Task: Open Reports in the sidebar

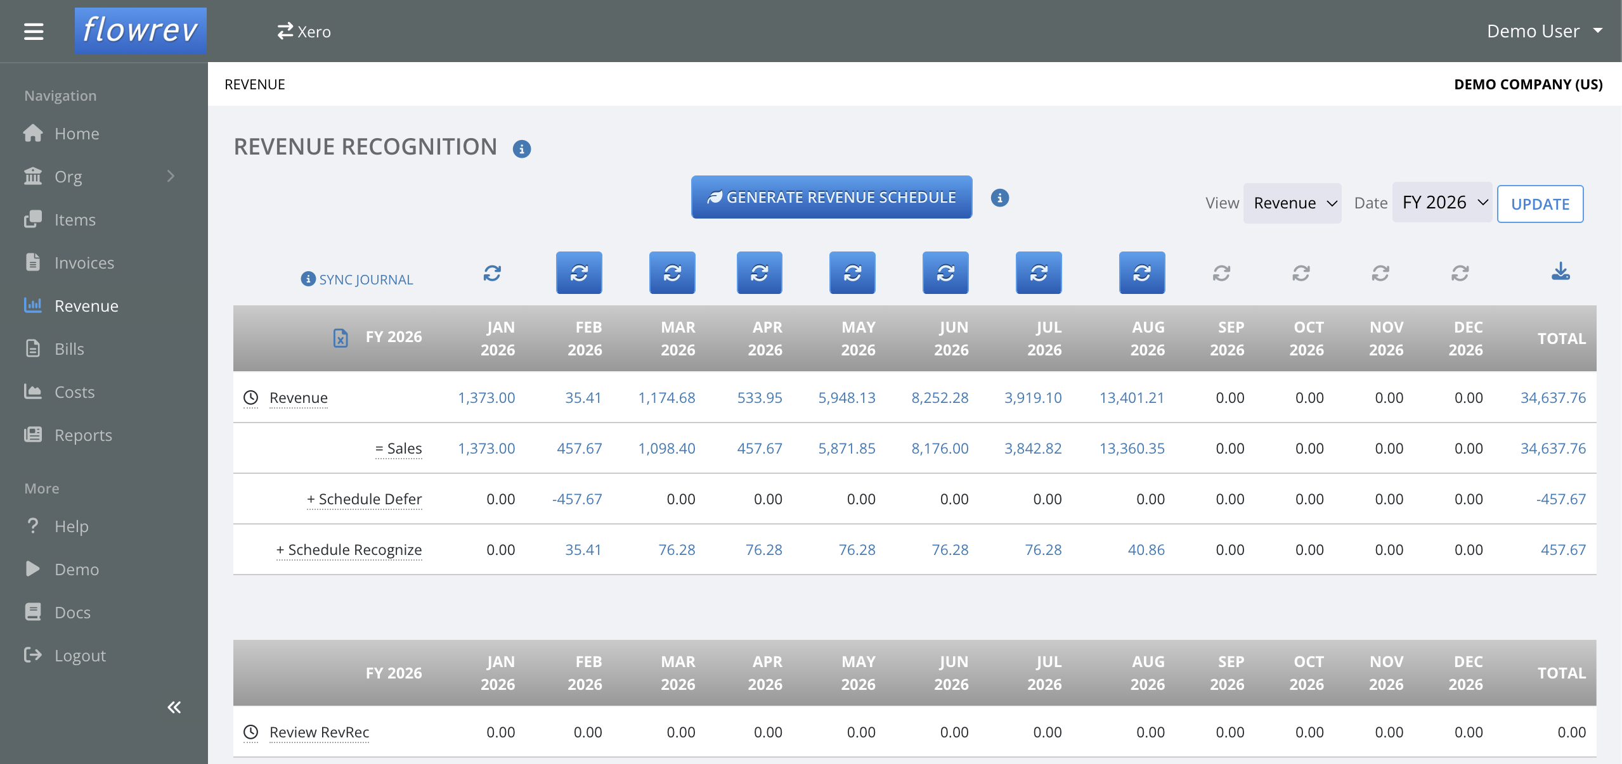Action: (x=83, y=435)
